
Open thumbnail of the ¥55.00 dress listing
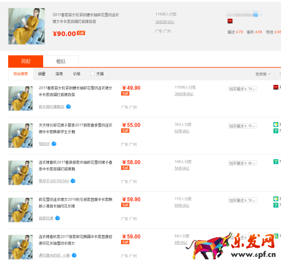[x=20, y=136]
